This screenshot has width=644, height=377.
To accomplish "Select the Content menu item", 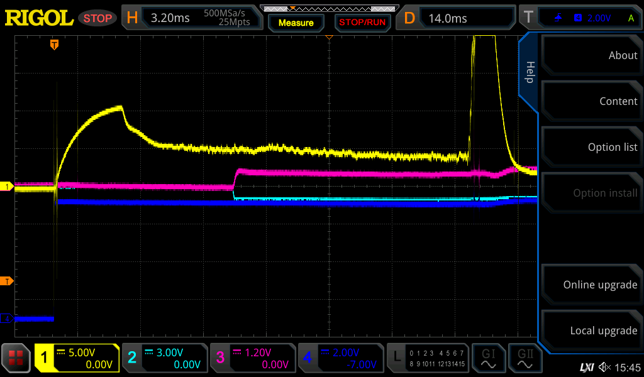I will [x=591, y=101].
